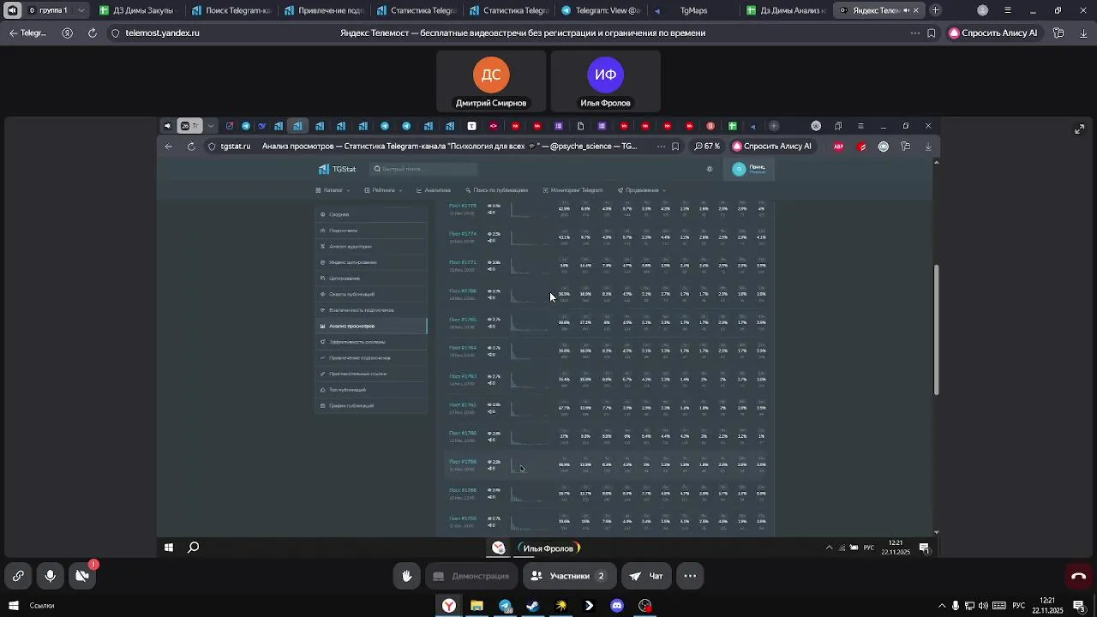Turn on the camera in Telemost controls

[x=82, y=576]
